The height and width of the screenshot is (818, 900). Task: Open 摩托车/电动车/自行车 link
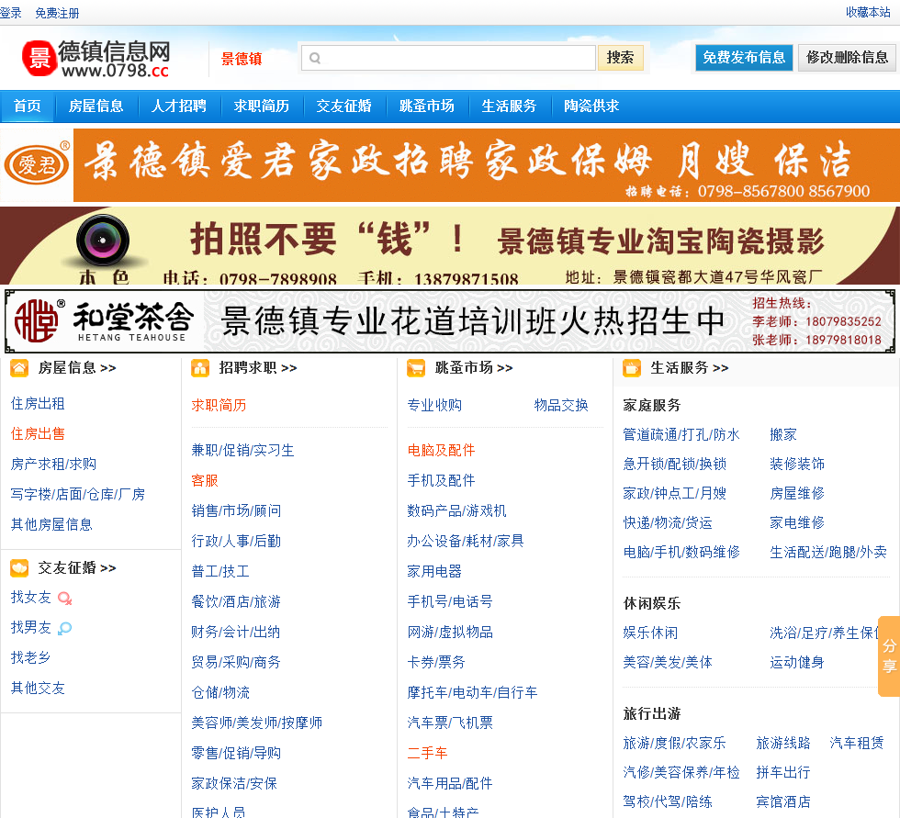[x=472, y=693]
